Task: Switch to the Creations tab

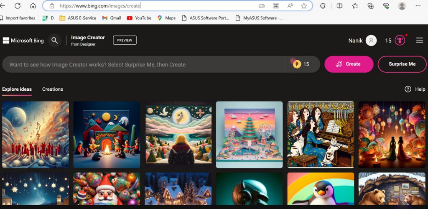Action: click(53, 89)
